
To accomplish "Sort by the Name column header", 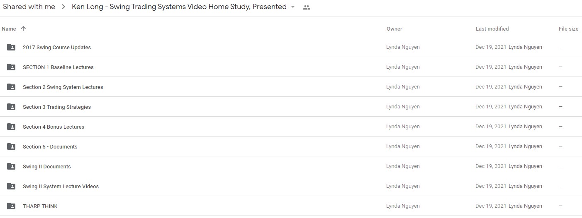I will pyautogui.click(x=9, y=29).
